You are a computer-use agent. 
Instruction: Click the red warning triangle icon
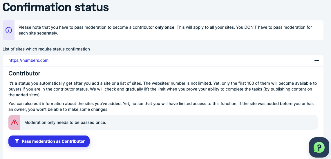[x=15, y=122]
